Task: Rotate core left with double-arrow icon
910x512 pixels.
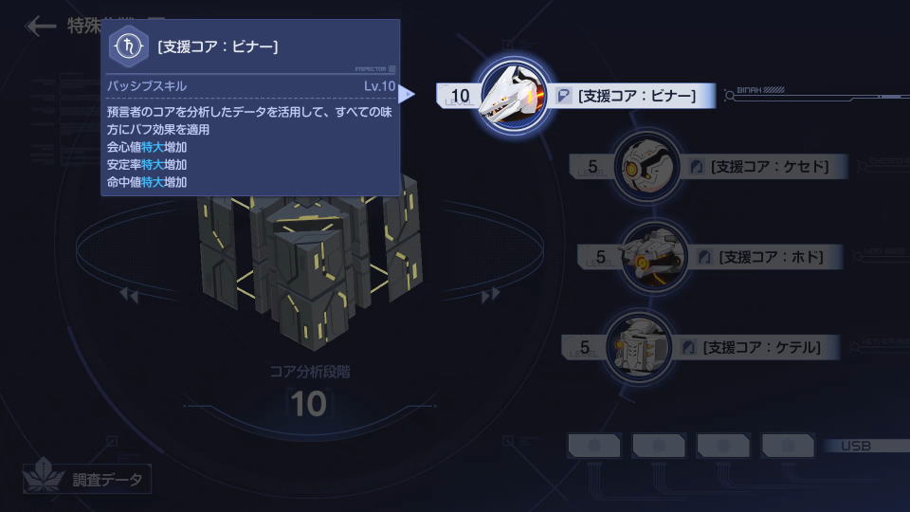Action: pos(129,296)
